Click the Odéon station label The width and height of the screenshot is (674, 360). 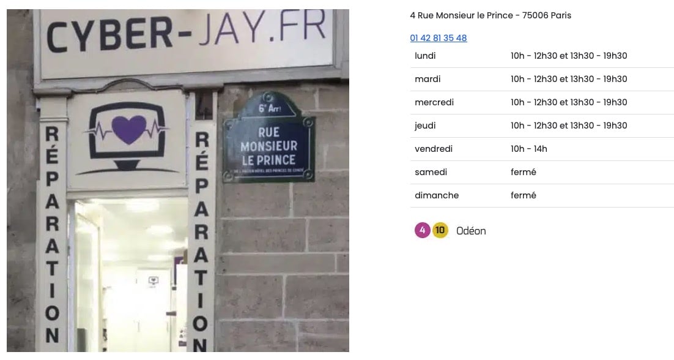(x=471, y=231)
